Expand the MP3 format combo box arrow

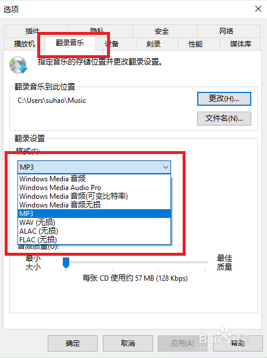pos(166,167)
